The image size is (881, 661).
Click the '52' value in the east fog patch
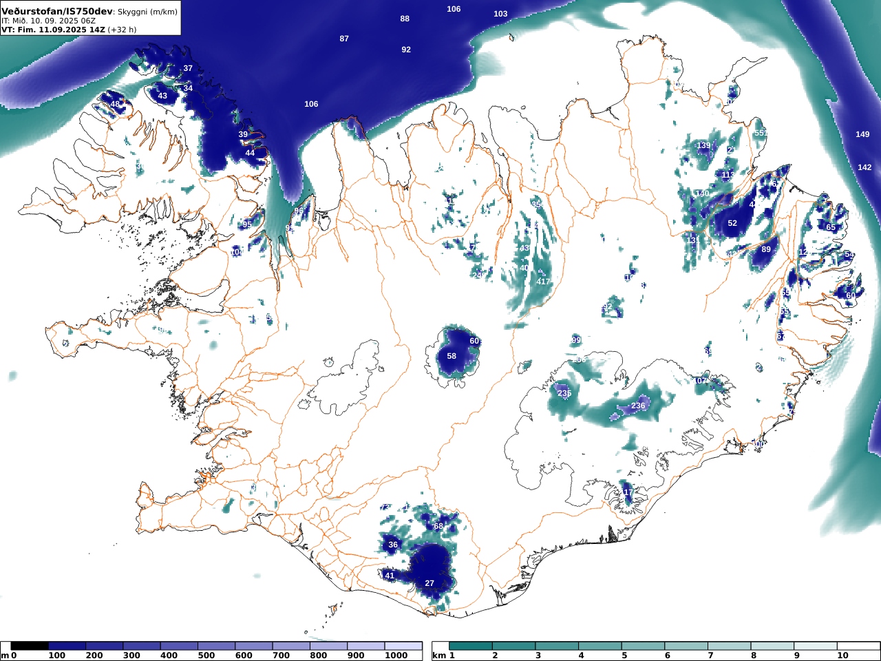click(732, 223)
